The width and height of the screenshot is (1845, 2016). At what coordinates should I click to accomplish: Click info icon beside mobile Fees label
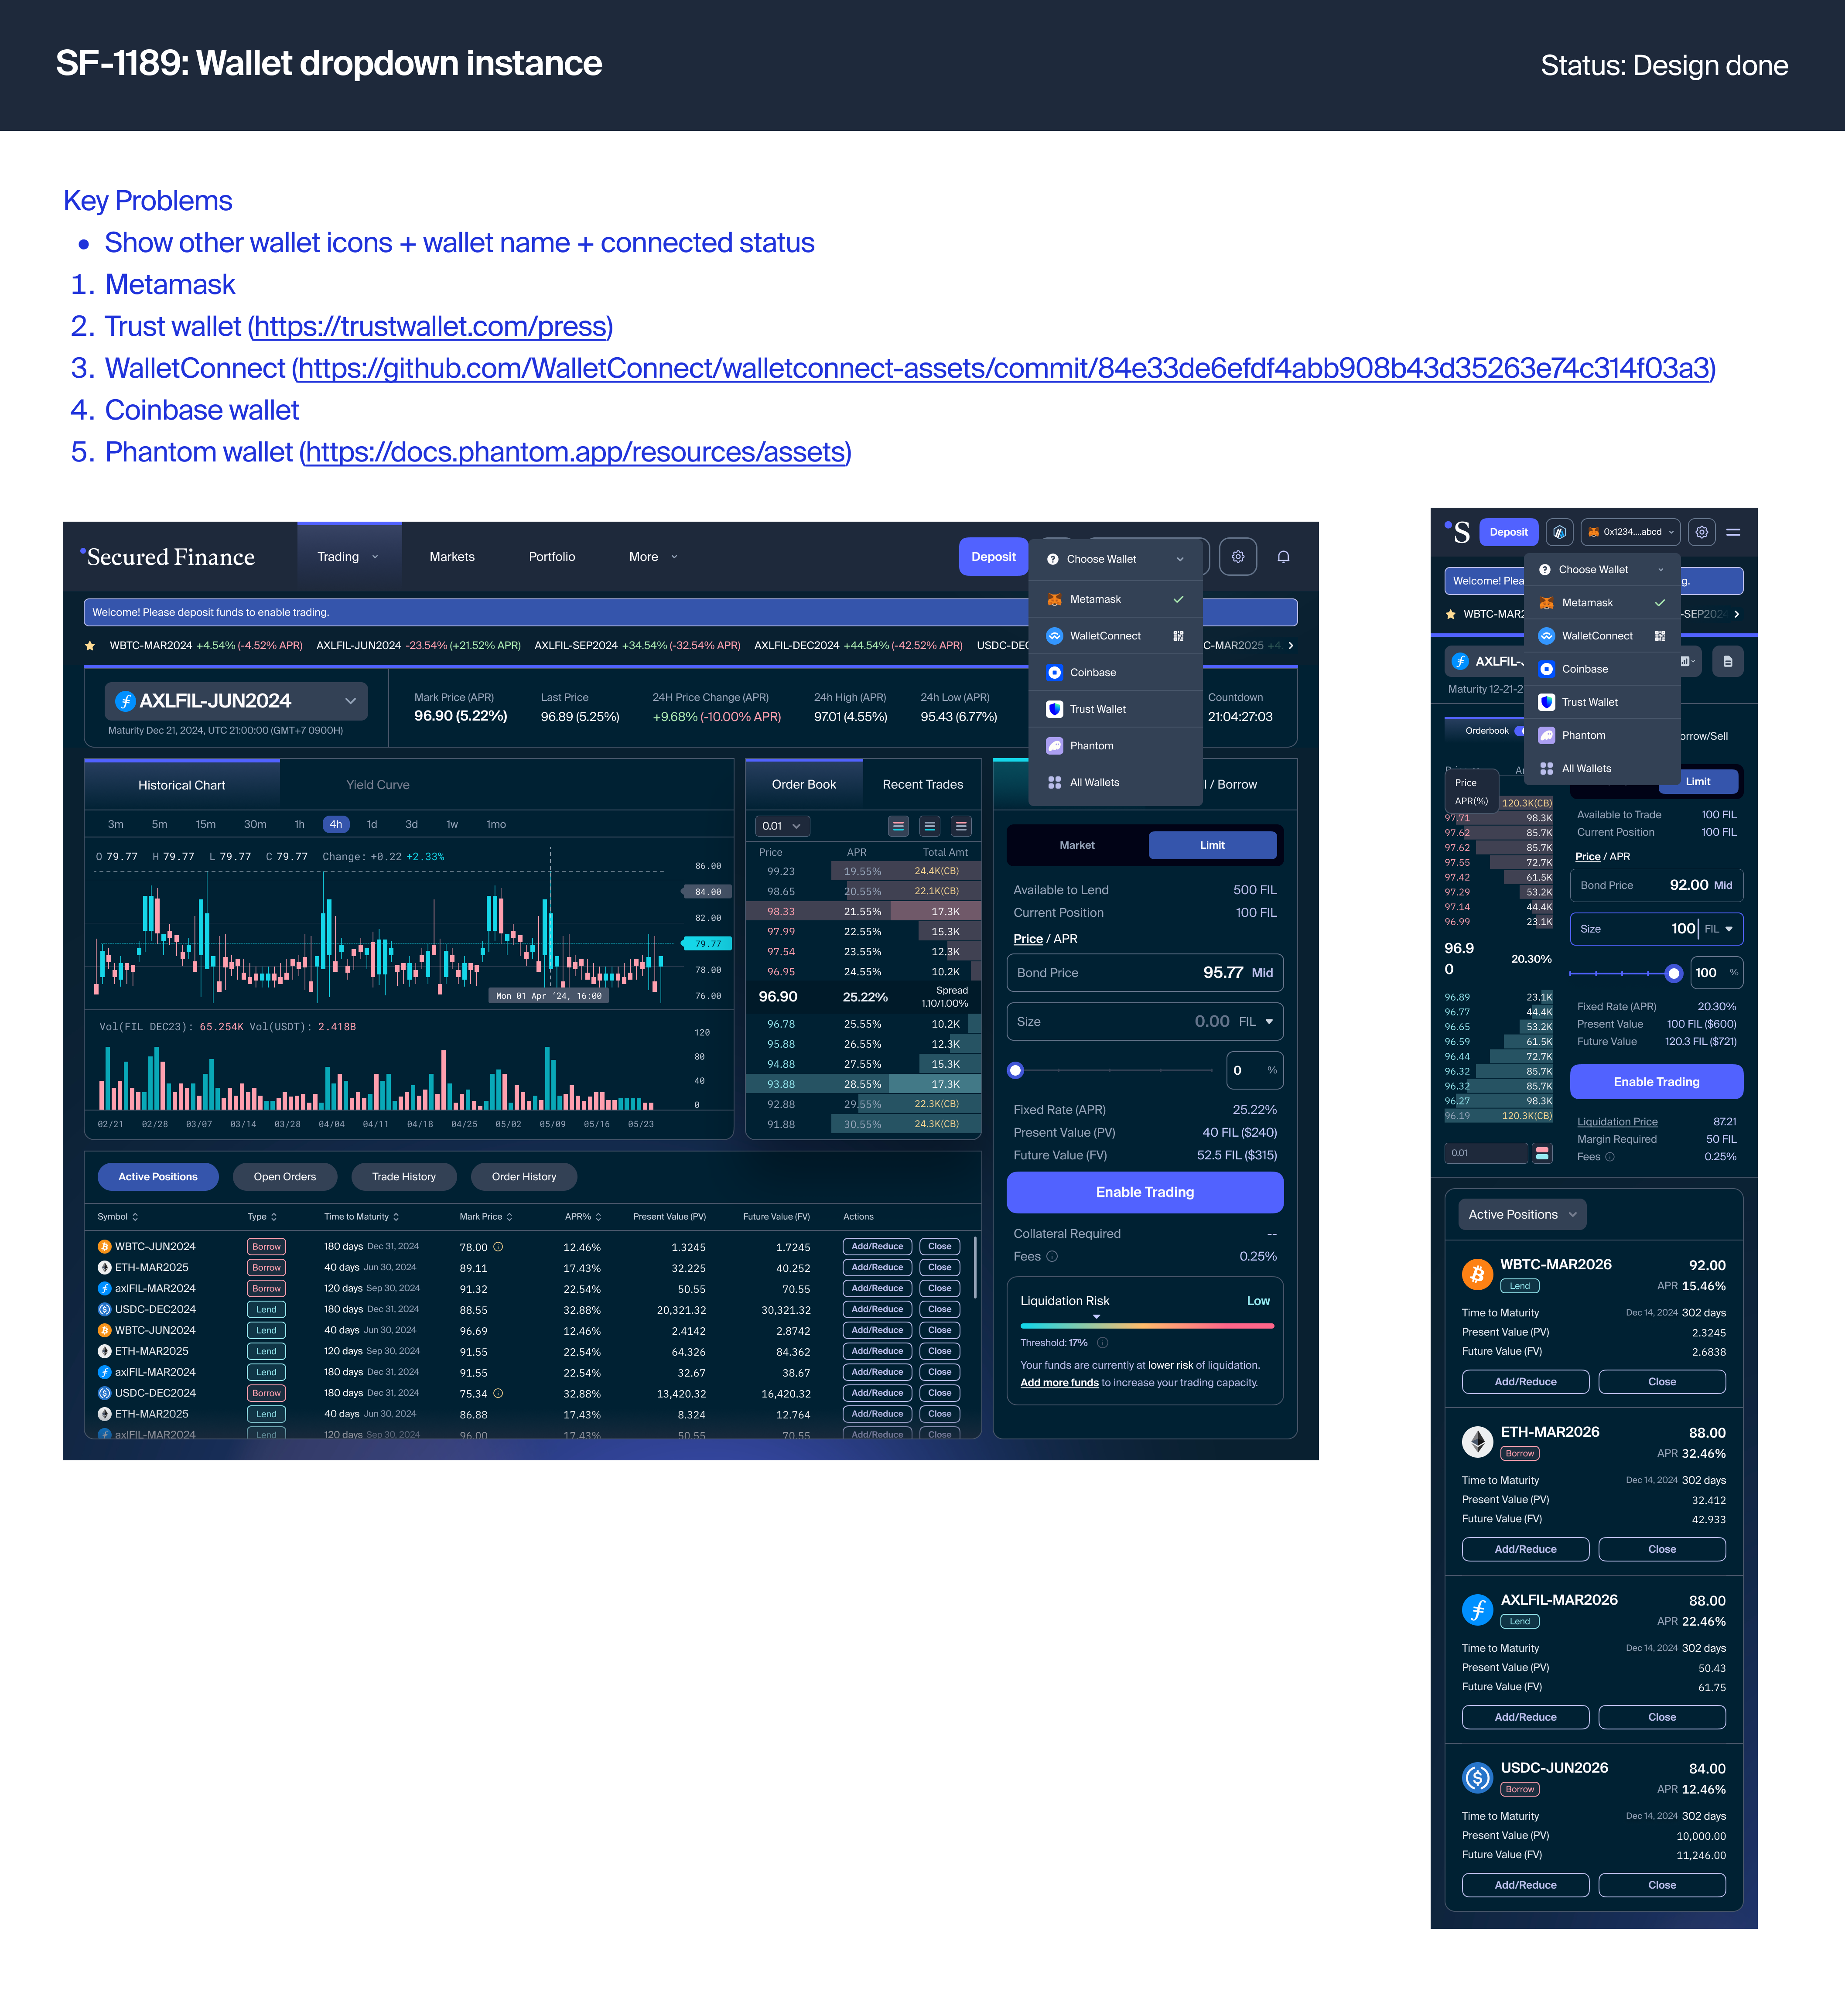click(x=1610, y=1157)
